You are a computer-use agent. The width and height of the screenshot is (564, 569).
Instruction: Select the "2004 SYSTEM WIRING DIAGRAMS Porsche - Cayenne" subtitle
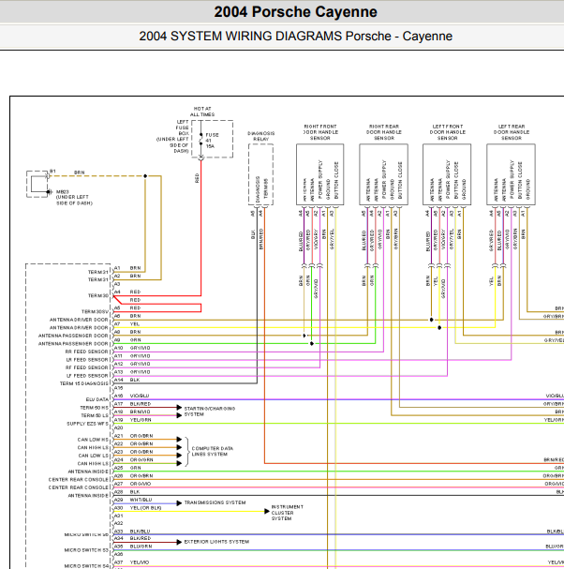(x=296, y=36)
